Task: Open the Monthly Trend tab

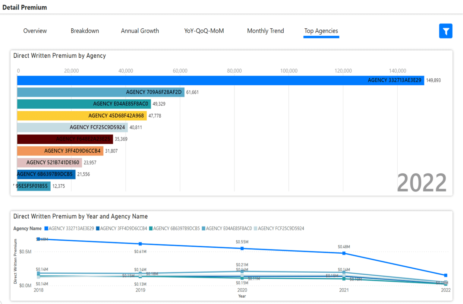Action: click(x=265, y=31)
